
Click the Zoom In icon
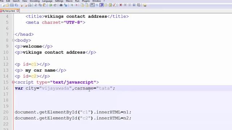point(72,5)
